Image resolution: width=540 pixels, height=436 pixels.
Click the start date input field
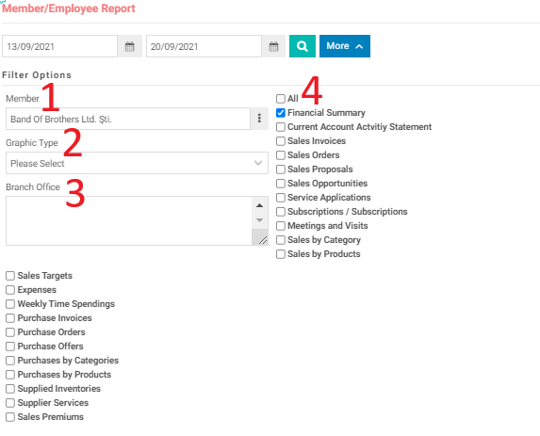[59, 46]
